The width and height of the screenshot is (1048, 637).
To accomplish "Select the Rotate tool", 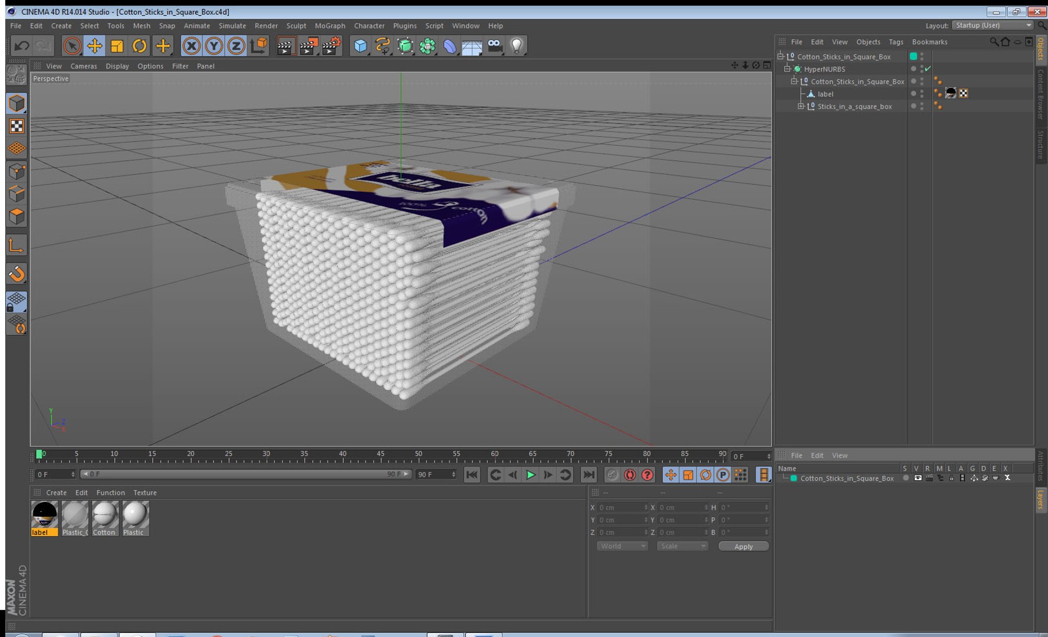I will [x=140, y=46].
